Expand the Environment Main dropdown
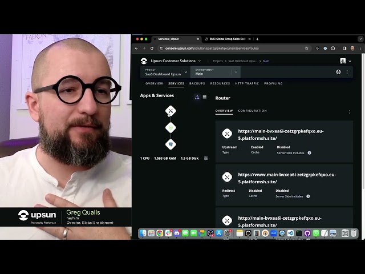 [236, 72]
